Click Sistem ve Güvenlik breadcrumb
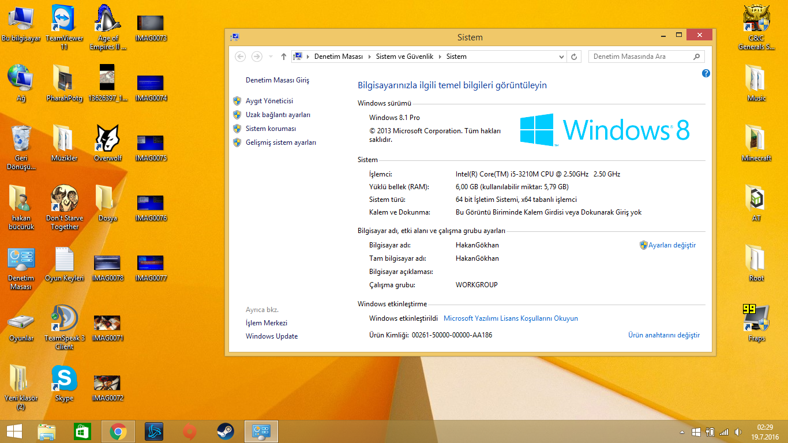Screen dimensions: 788x443 (x=404, y=57)
